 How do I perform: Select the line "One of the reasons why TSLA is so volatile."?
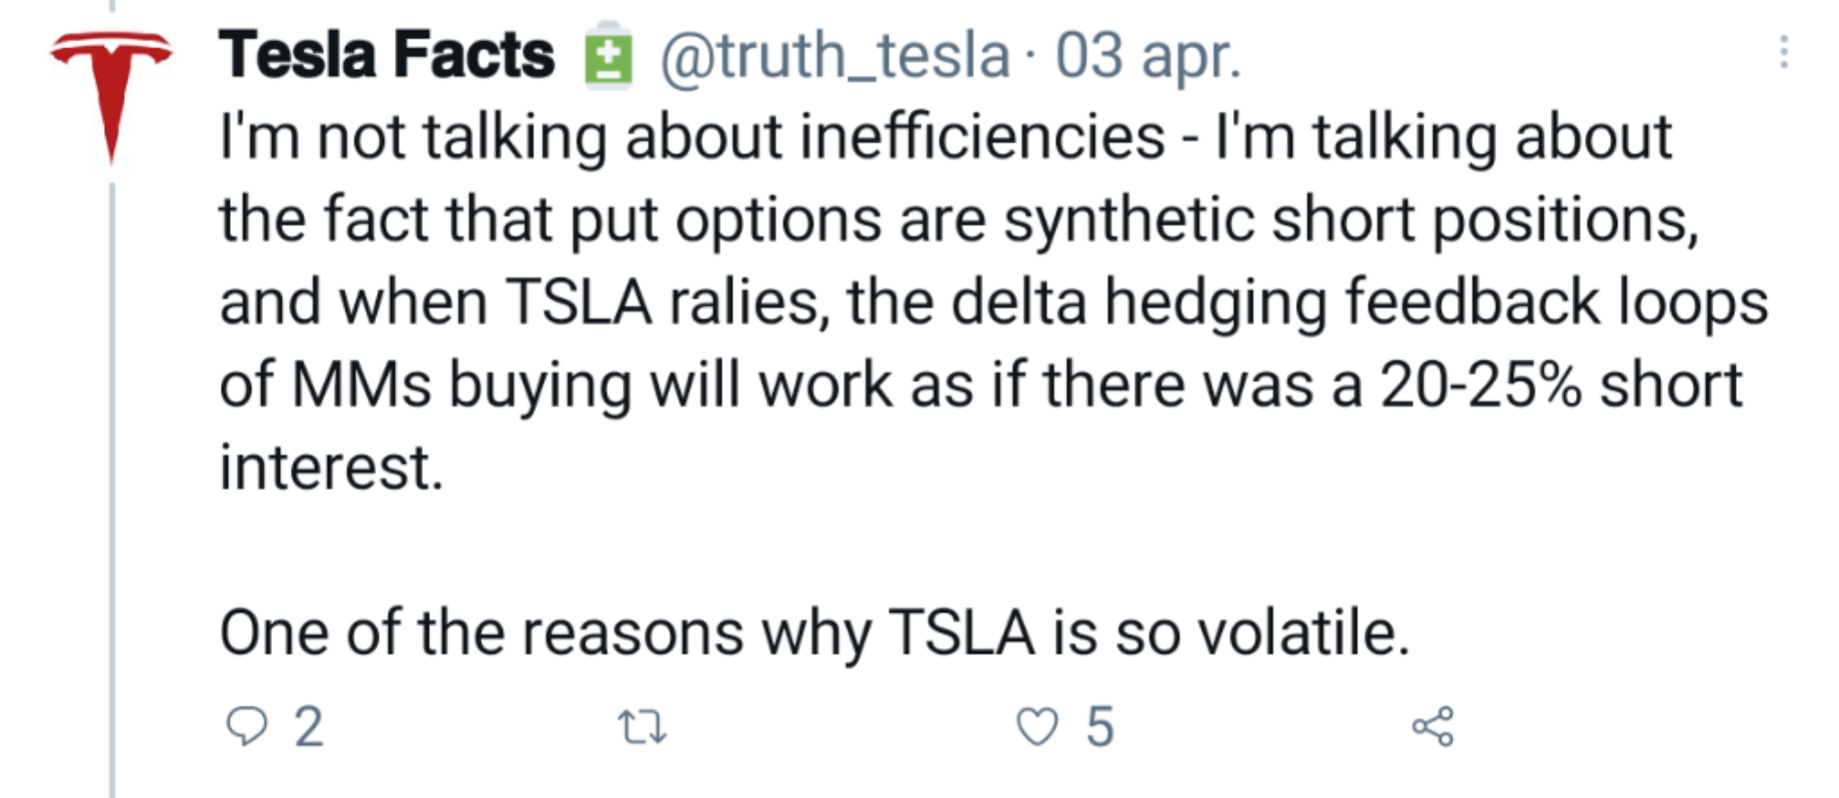(814, 634)
